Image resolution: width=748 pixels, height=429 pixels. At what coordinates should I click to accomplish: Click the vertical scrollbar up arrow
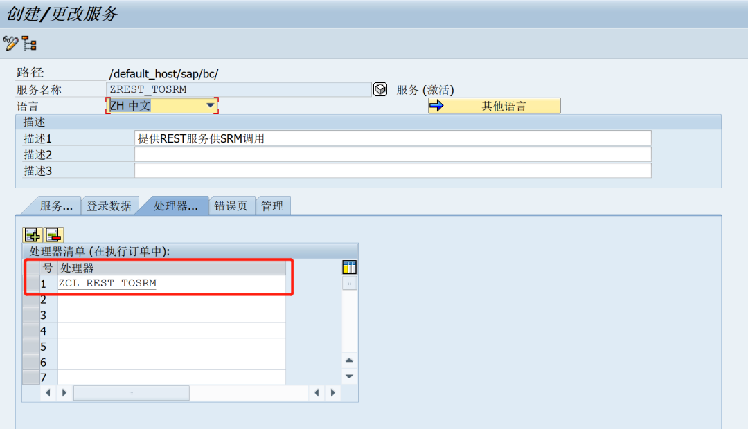point(349,360)
